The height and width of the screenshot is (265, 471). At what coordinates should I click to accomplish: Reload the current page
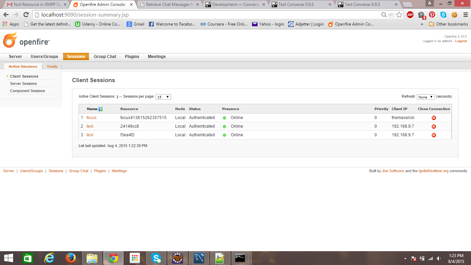[x=26, y=15]
